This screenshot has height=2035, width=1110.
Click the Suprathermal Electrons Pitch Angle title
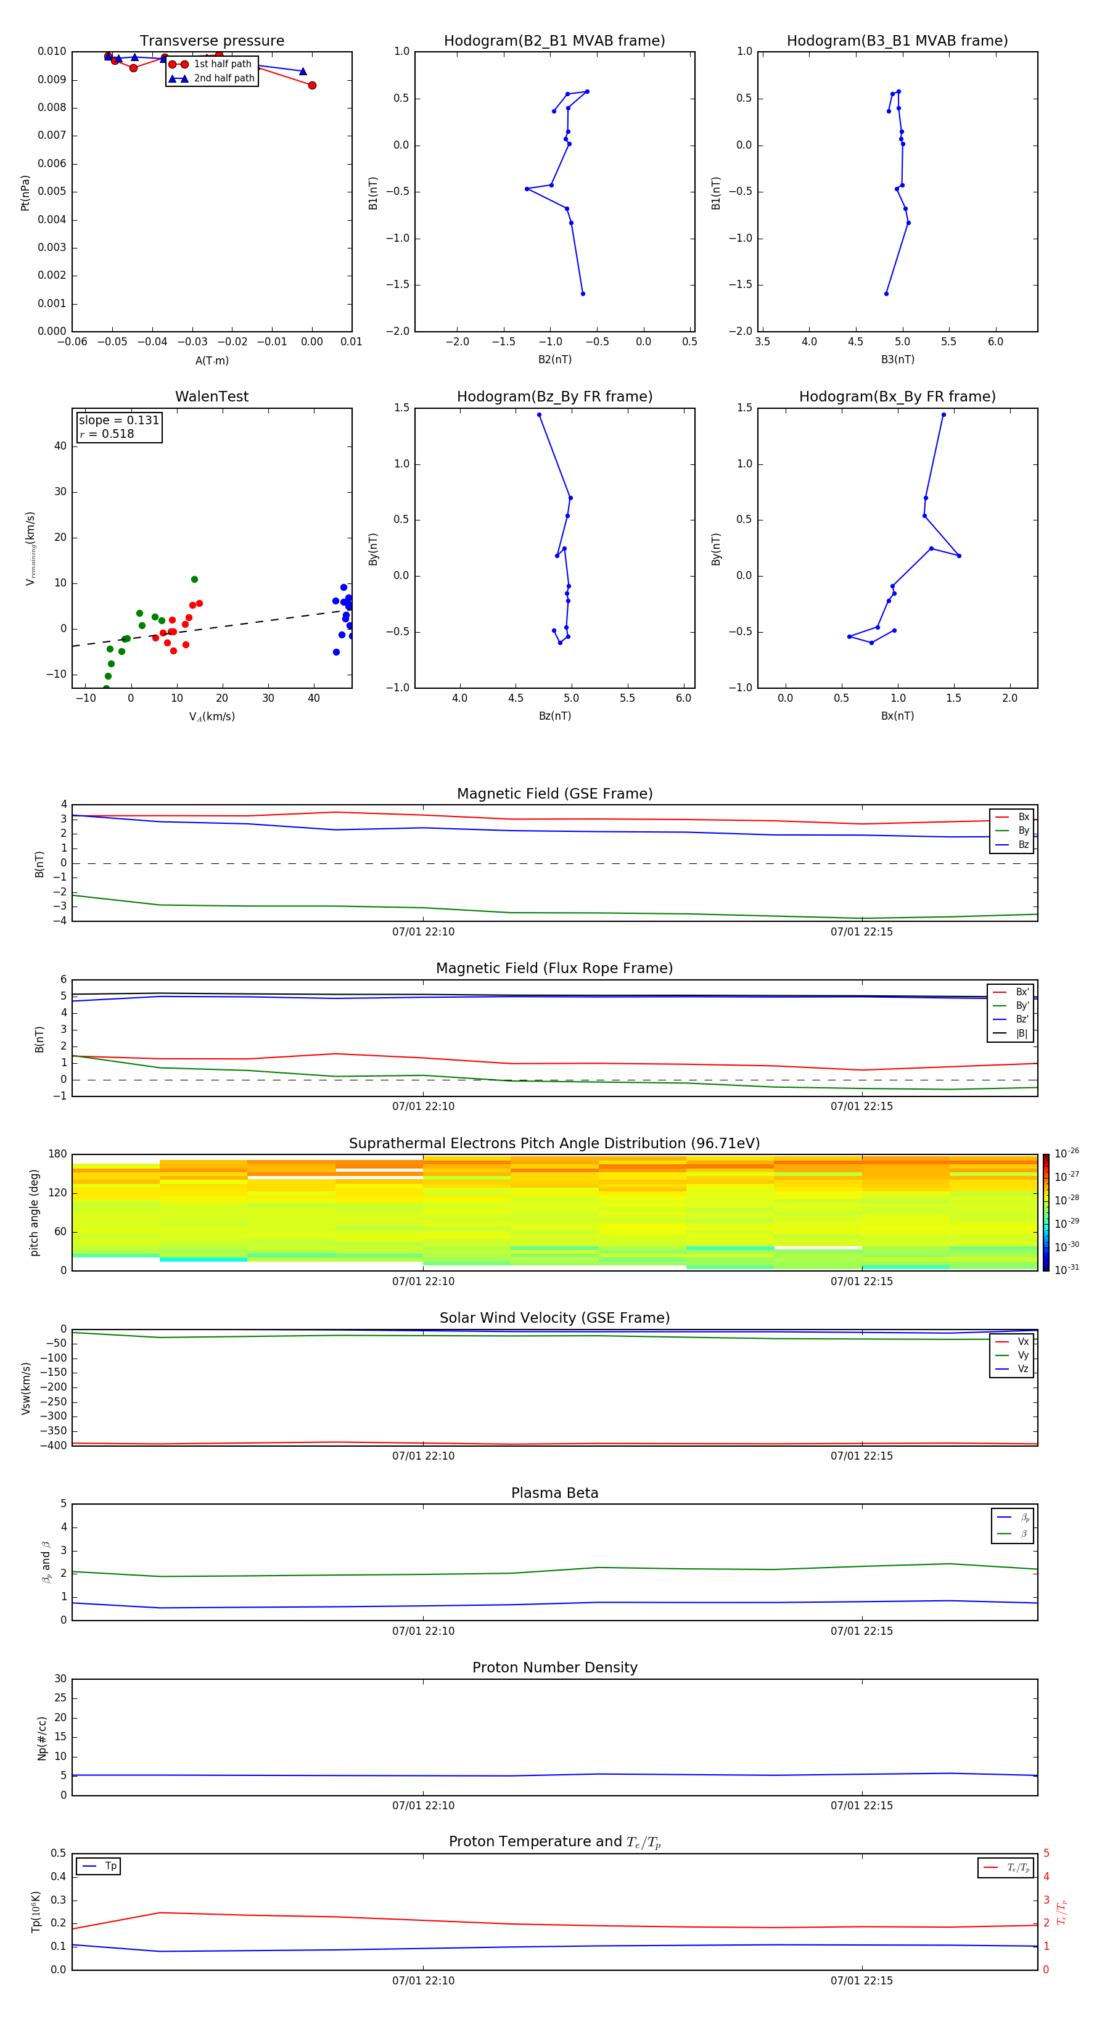pyautogui.click(x=554, y=1144)
